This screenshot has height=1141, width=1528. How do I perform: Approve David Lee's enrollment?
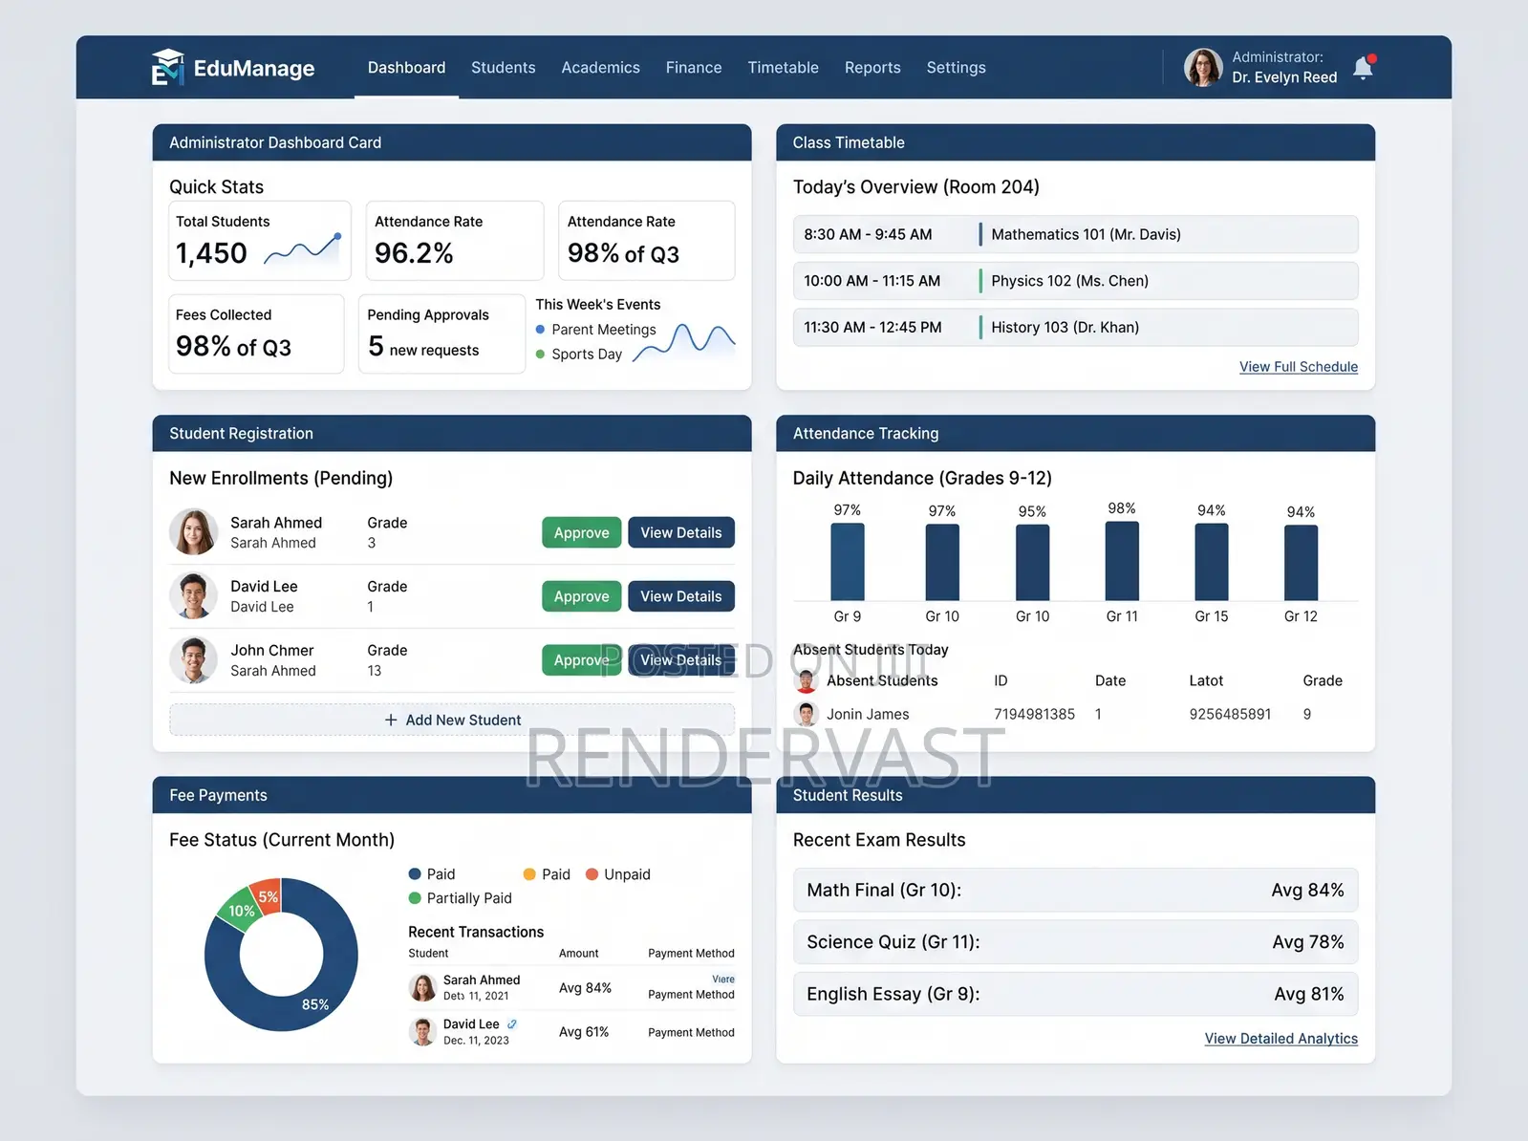(581, 596)
